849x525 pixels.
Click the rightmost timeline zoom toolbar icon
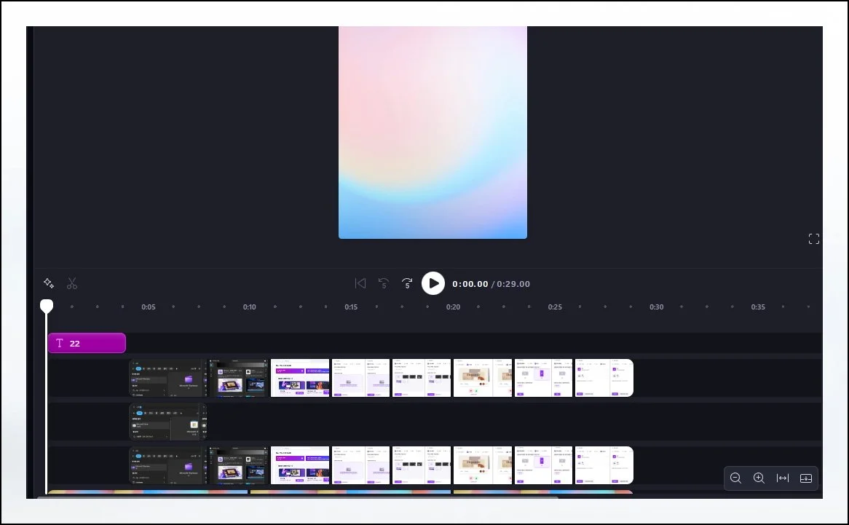tap(806, 478)
